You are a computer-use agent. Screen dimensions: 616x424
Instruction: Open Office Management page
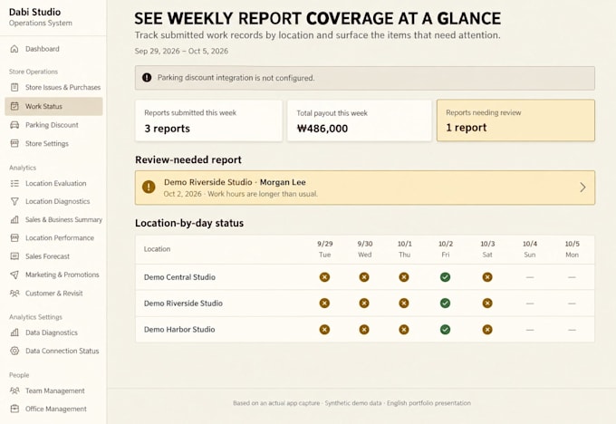(53, 409)
